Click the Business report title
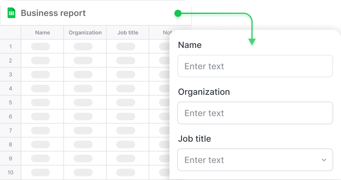The height and width of the screenshot is (180, 341). [x=53, y=13]
